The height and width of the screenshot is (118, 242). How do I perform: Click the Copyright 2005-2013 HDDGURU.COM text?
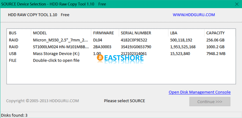(42, 101)
